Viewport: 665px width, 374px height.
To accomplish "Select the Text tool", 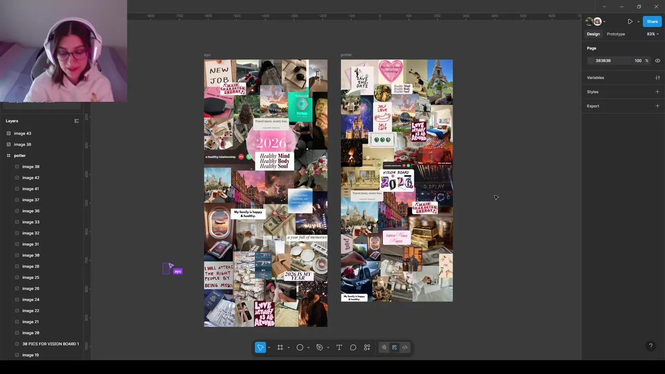I will [x=339, y=348].
